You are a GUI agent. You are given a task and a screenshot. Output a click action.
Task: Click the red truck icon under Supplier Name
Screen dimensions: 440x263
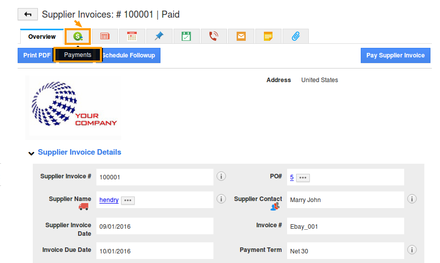84,207
